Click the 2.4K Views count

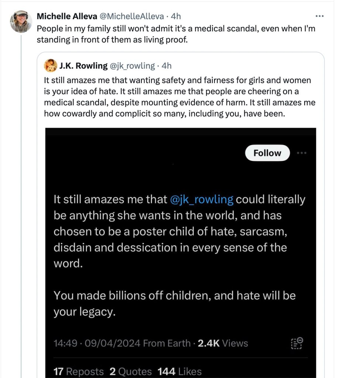click(223, 343)
